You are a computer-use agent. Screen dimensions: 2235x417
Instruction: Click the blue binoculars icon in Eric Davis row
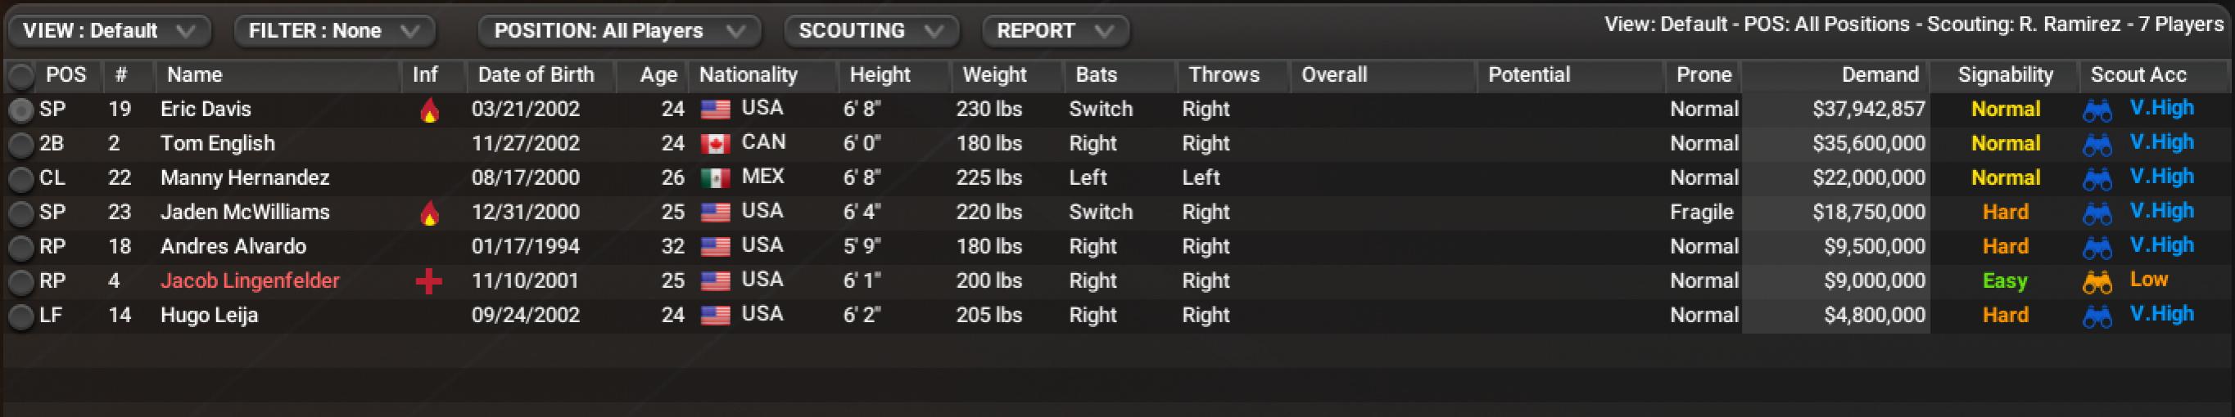[2097, 110]
